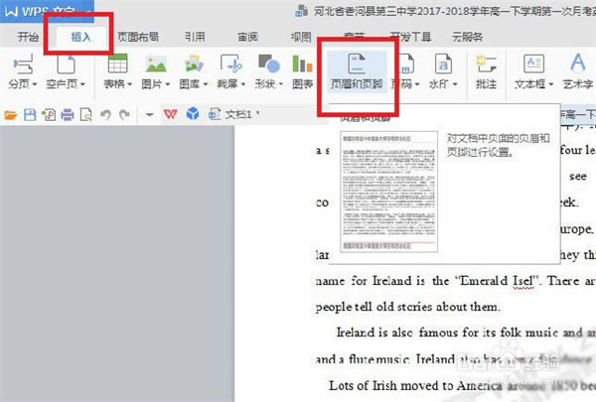Switch to the 审阅 tab
The height and width of the screenshot is (402, 596).
(247, 37)
